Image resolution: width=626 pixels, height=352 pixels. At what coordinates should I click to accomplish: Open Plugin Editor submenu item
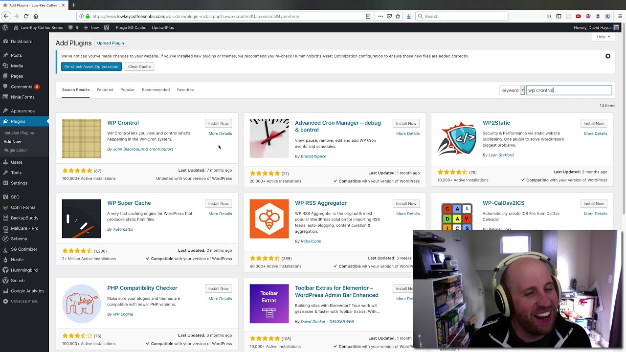15,150
